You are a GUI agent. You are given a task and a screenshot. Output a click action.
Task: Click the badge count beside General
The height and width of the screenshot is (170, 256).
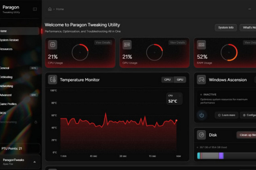34,68
